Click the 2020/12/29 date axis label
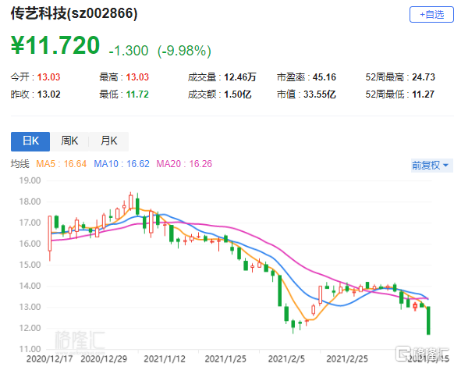This screenshot has height=367, width=454. click(x=104, y=359)
